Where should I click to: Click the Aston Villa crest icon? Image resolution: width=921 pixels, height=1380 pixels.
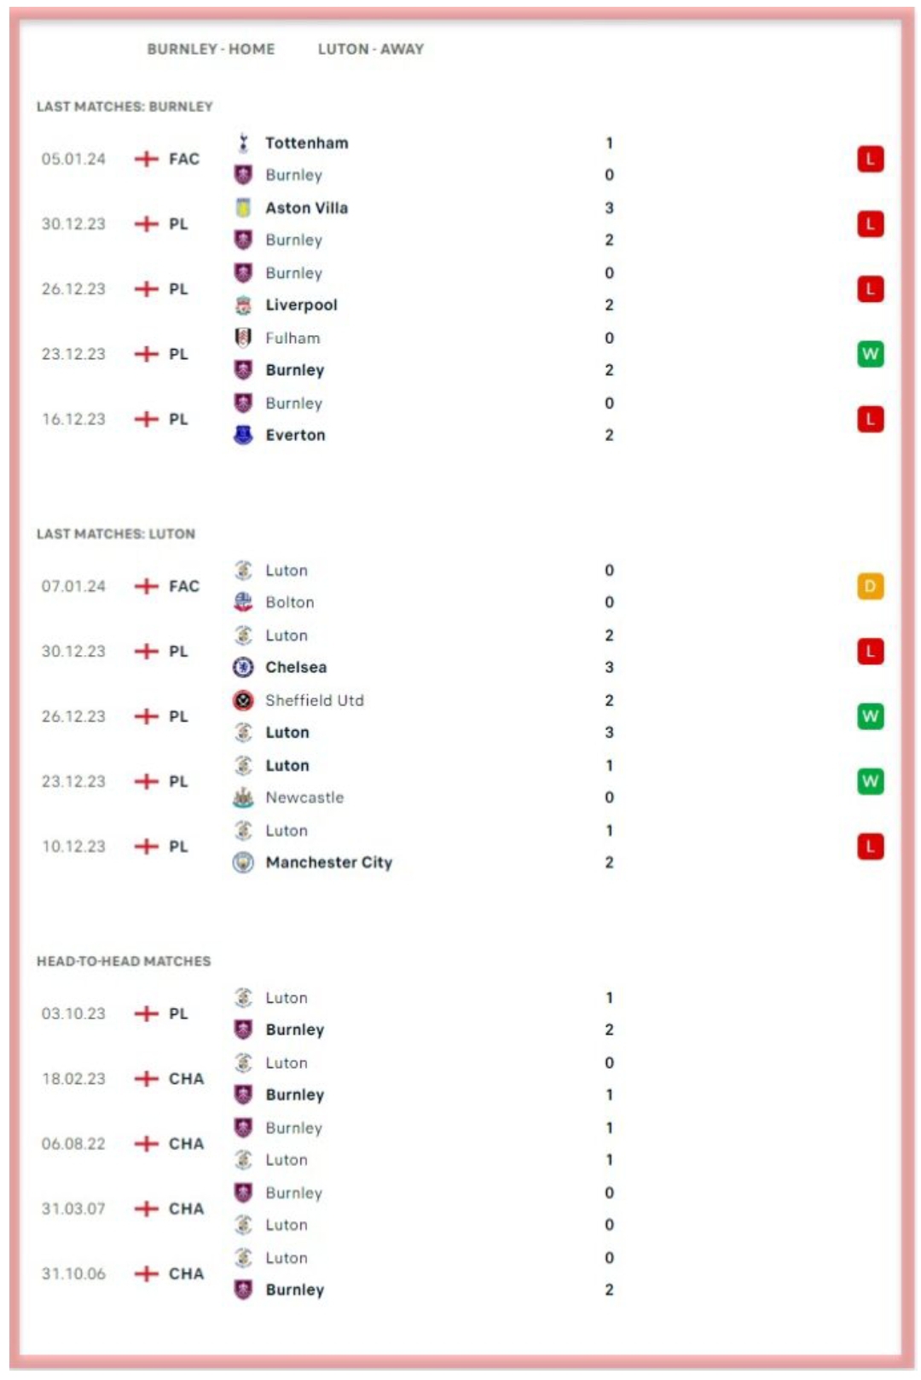(243, 208)
